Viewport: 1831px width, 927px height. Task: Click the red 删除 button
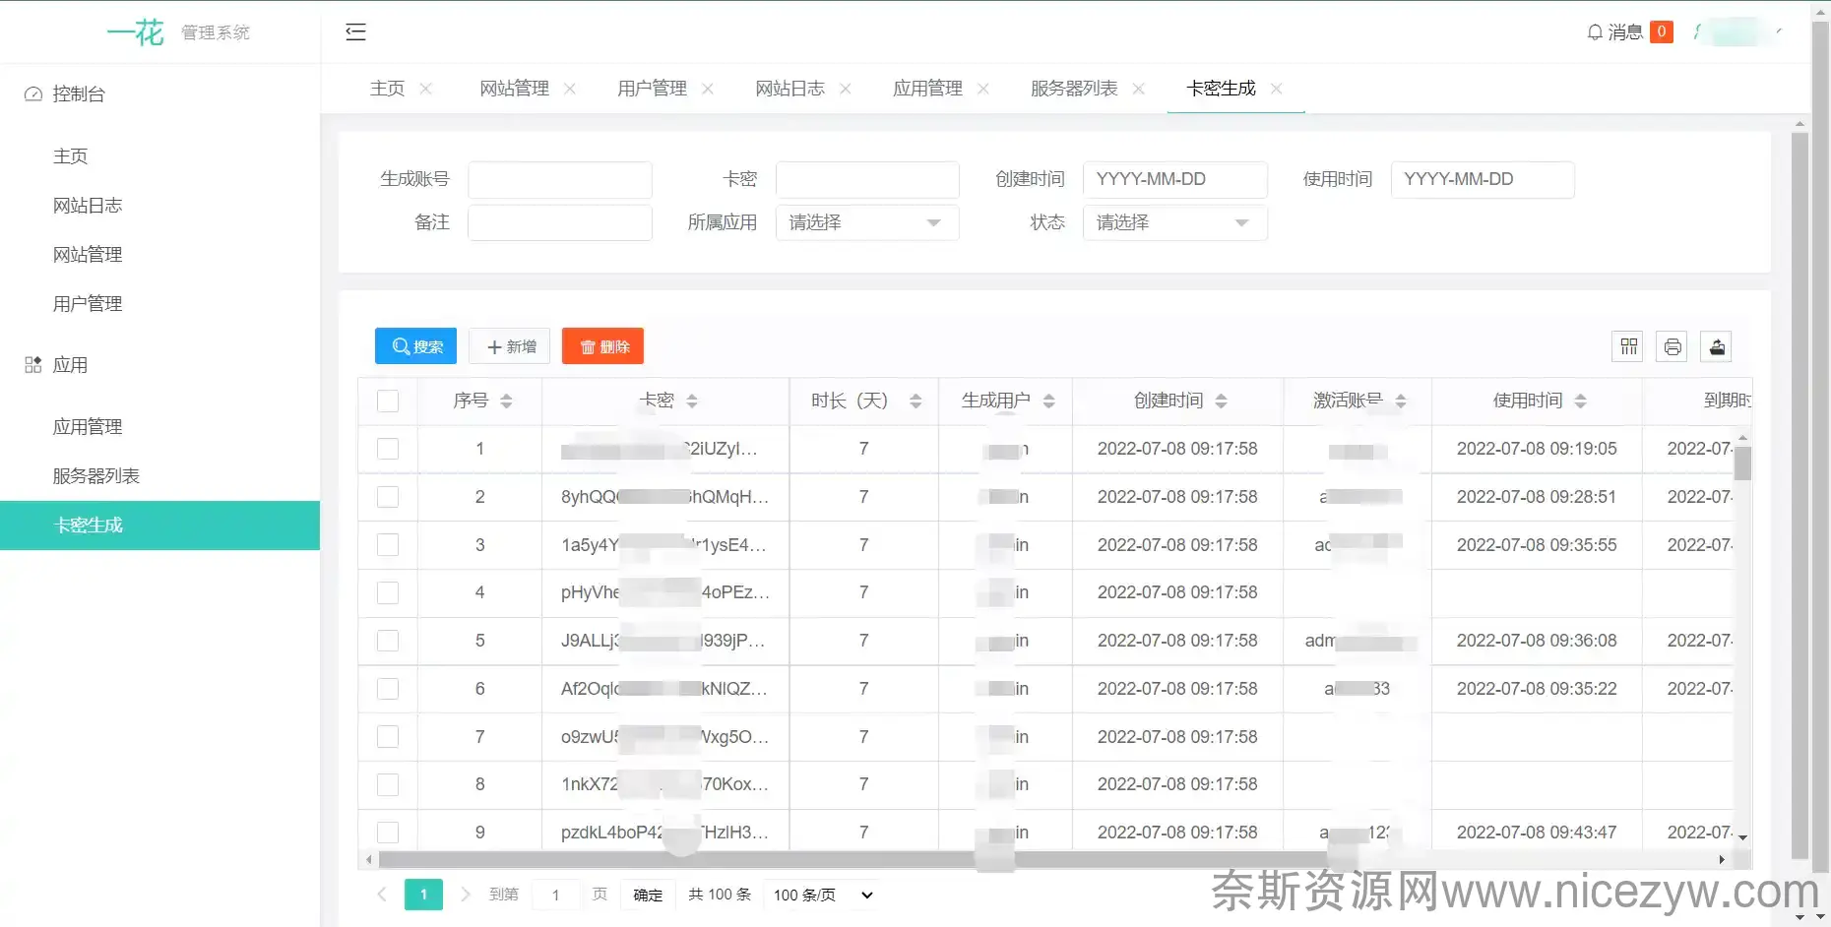602,346
